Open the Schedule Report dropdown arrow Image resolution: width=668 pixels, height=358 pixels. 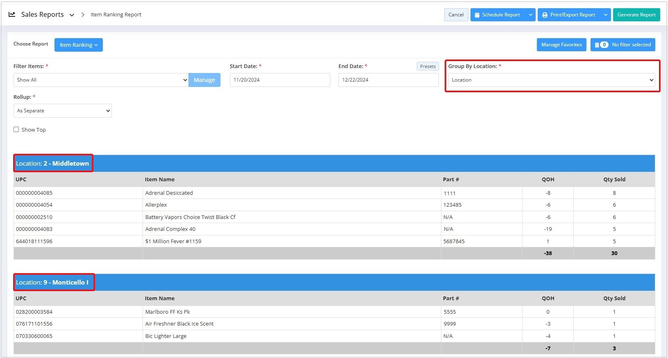531,15
